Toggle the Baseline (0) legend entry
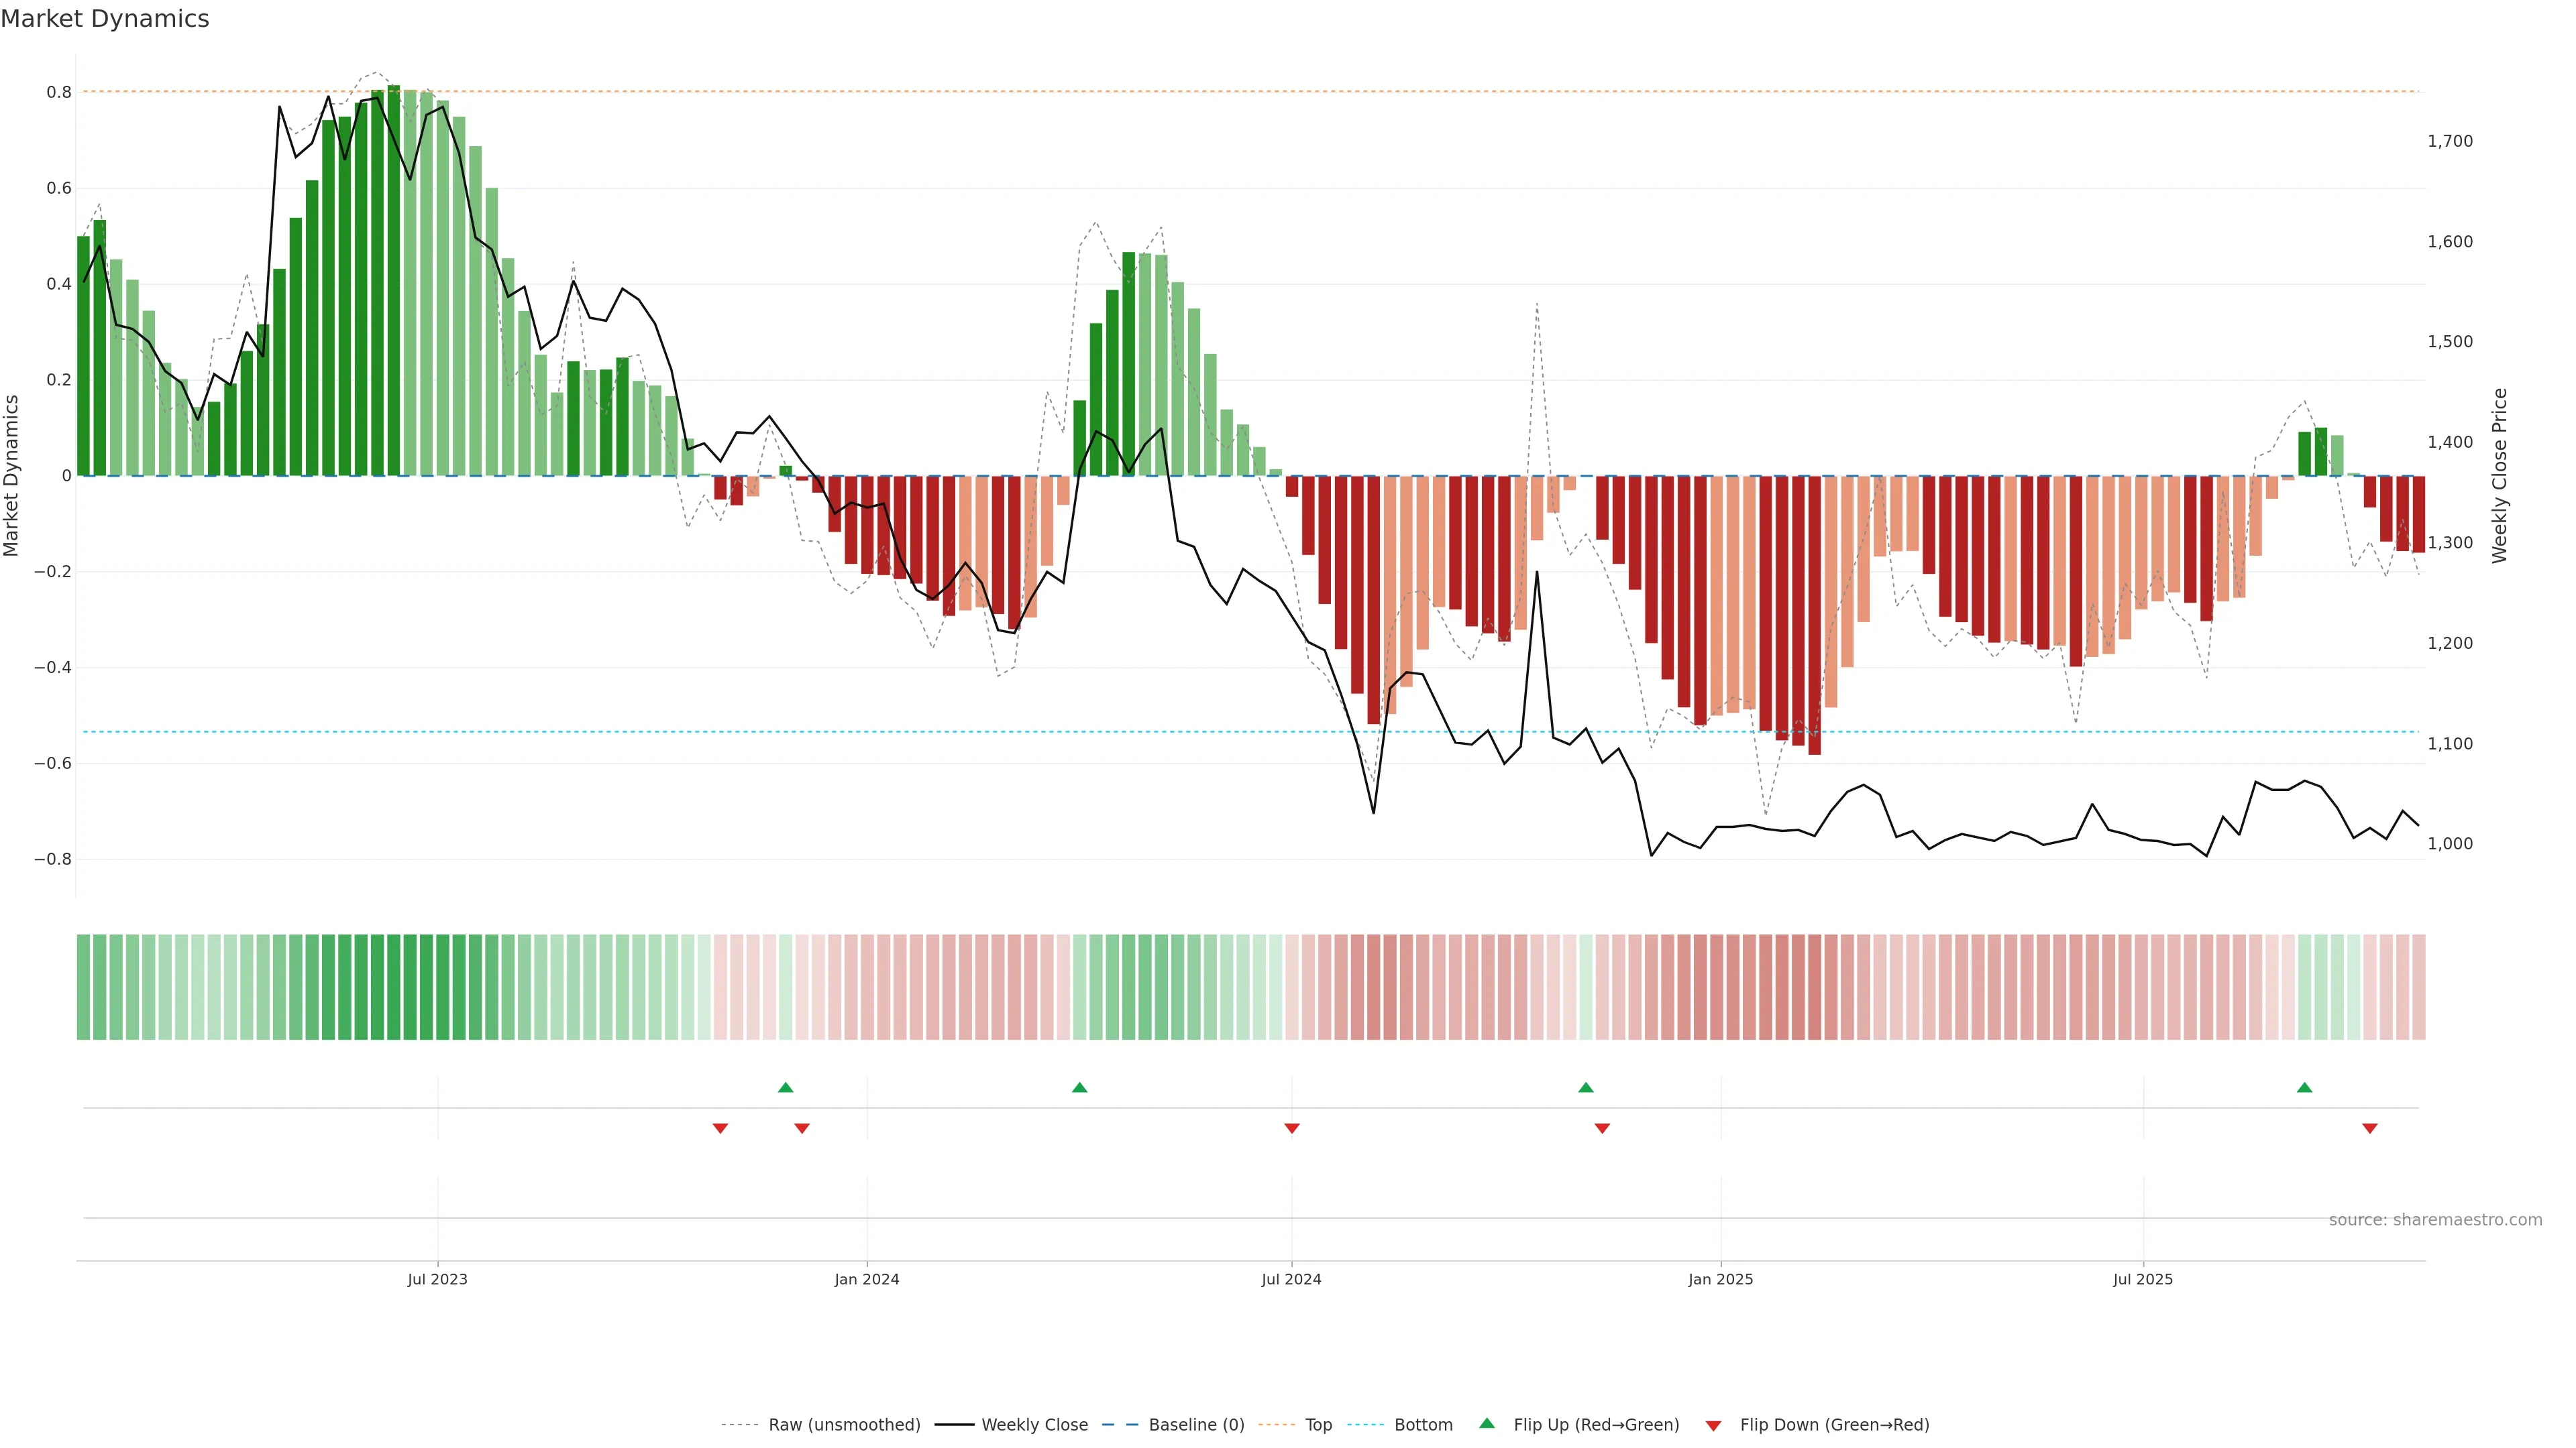This screenshot has height=1448, width=2576. [x=1196, y=1425]
